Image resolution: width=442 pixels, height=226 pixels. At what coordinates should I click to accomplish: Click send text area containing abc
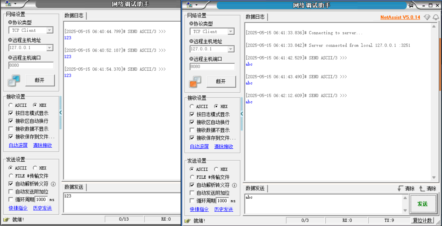click(x=323, y=204)
